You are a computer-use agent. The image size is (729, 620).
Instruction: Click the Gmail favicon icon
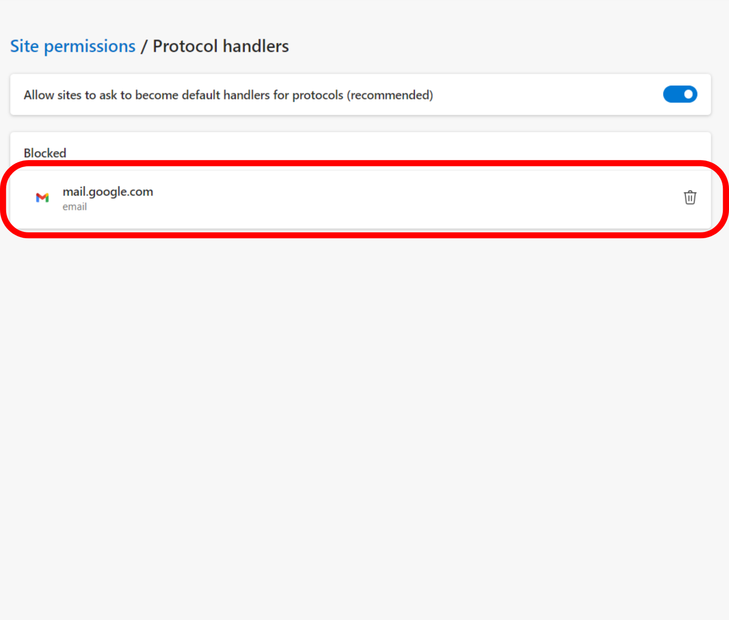(x=42, y=198)
